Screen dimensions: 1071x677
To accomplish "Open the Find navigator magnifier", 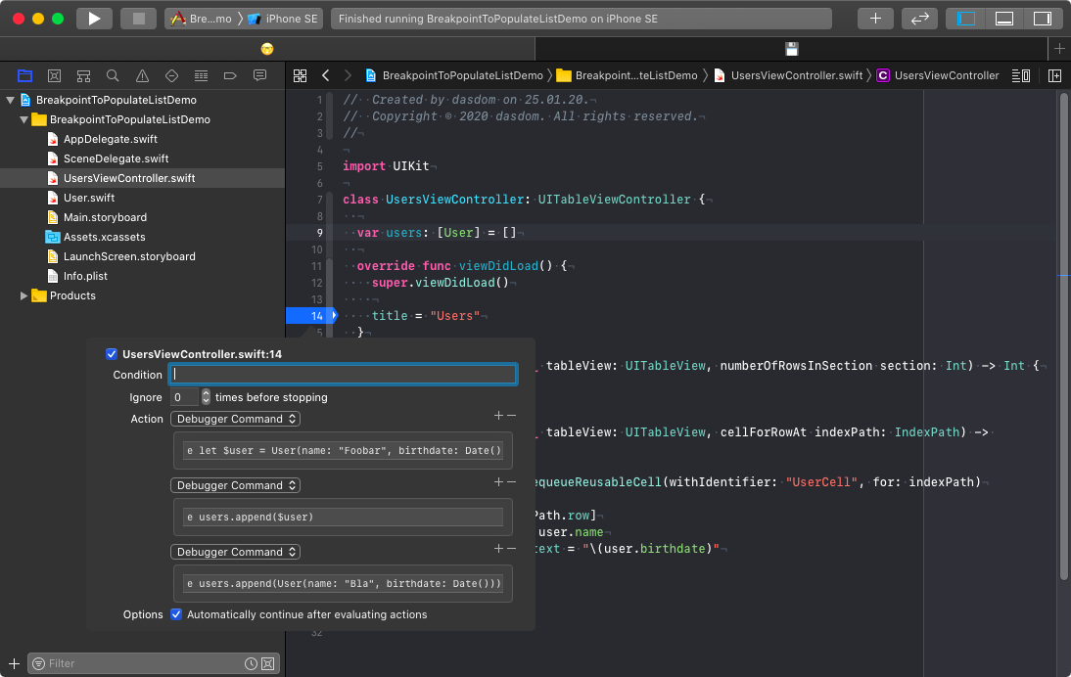I will tap(113, 75).
